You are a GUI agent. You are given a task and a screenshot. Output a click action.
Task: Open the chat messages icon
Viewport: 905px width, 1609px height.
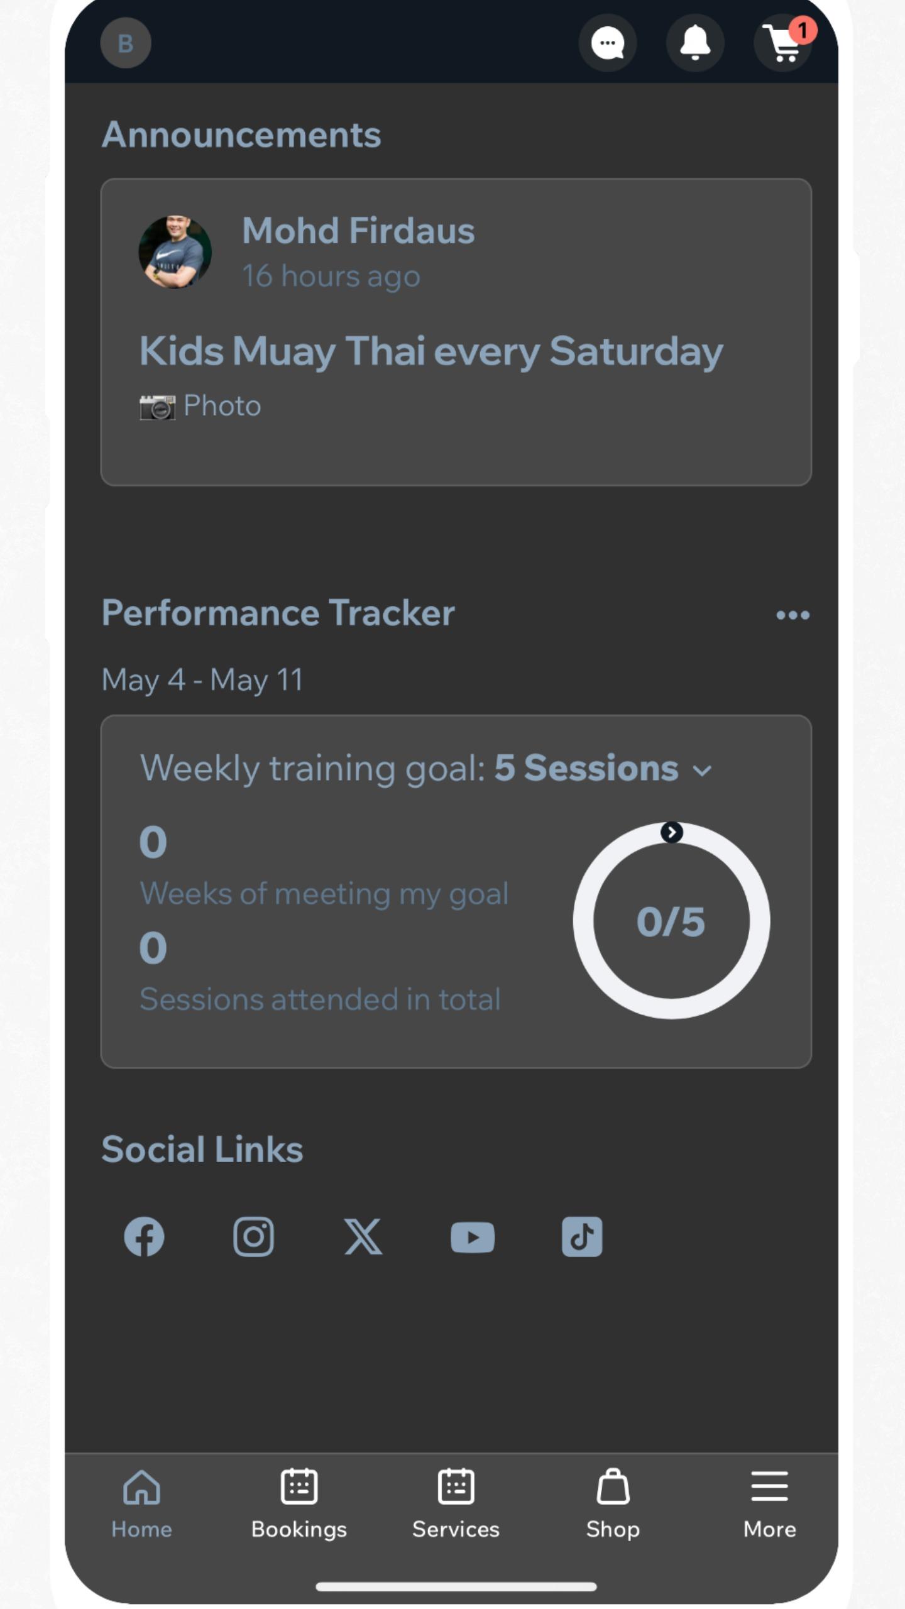coord(607,43)
